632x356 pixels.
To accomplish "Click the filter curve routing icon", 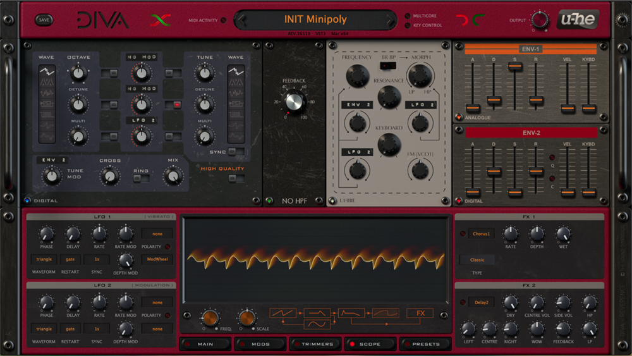I will [386, 313].
